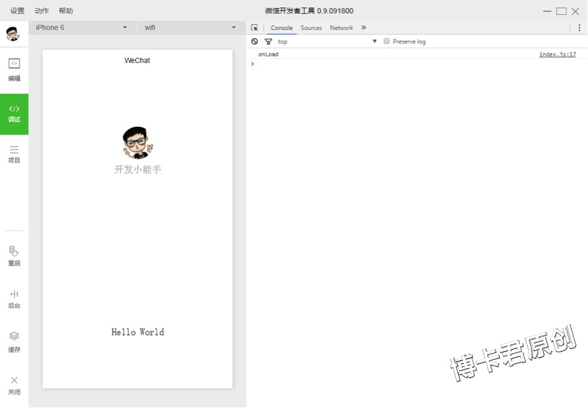Enable the Preserve log checkbox

(x=387, y=41)
